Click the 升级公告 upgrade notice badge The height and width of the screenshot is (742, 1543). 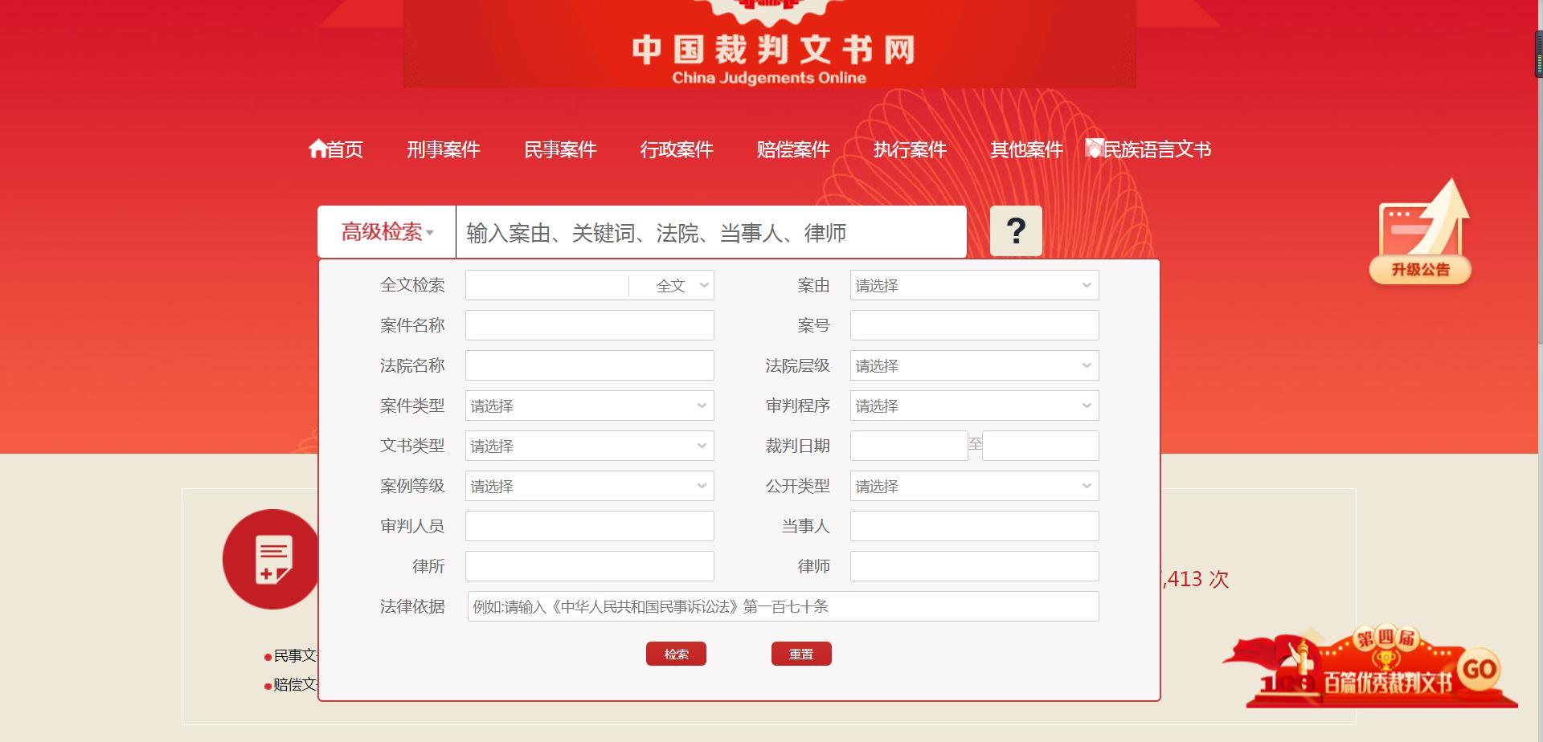pos(1421,233)
